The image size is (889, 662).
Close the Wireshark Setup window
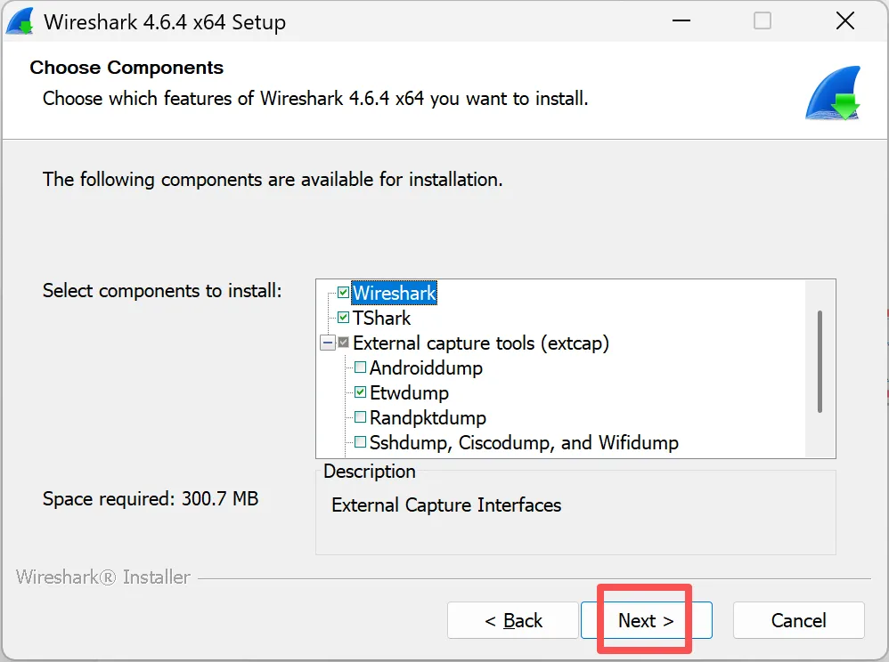coord(844,21)
